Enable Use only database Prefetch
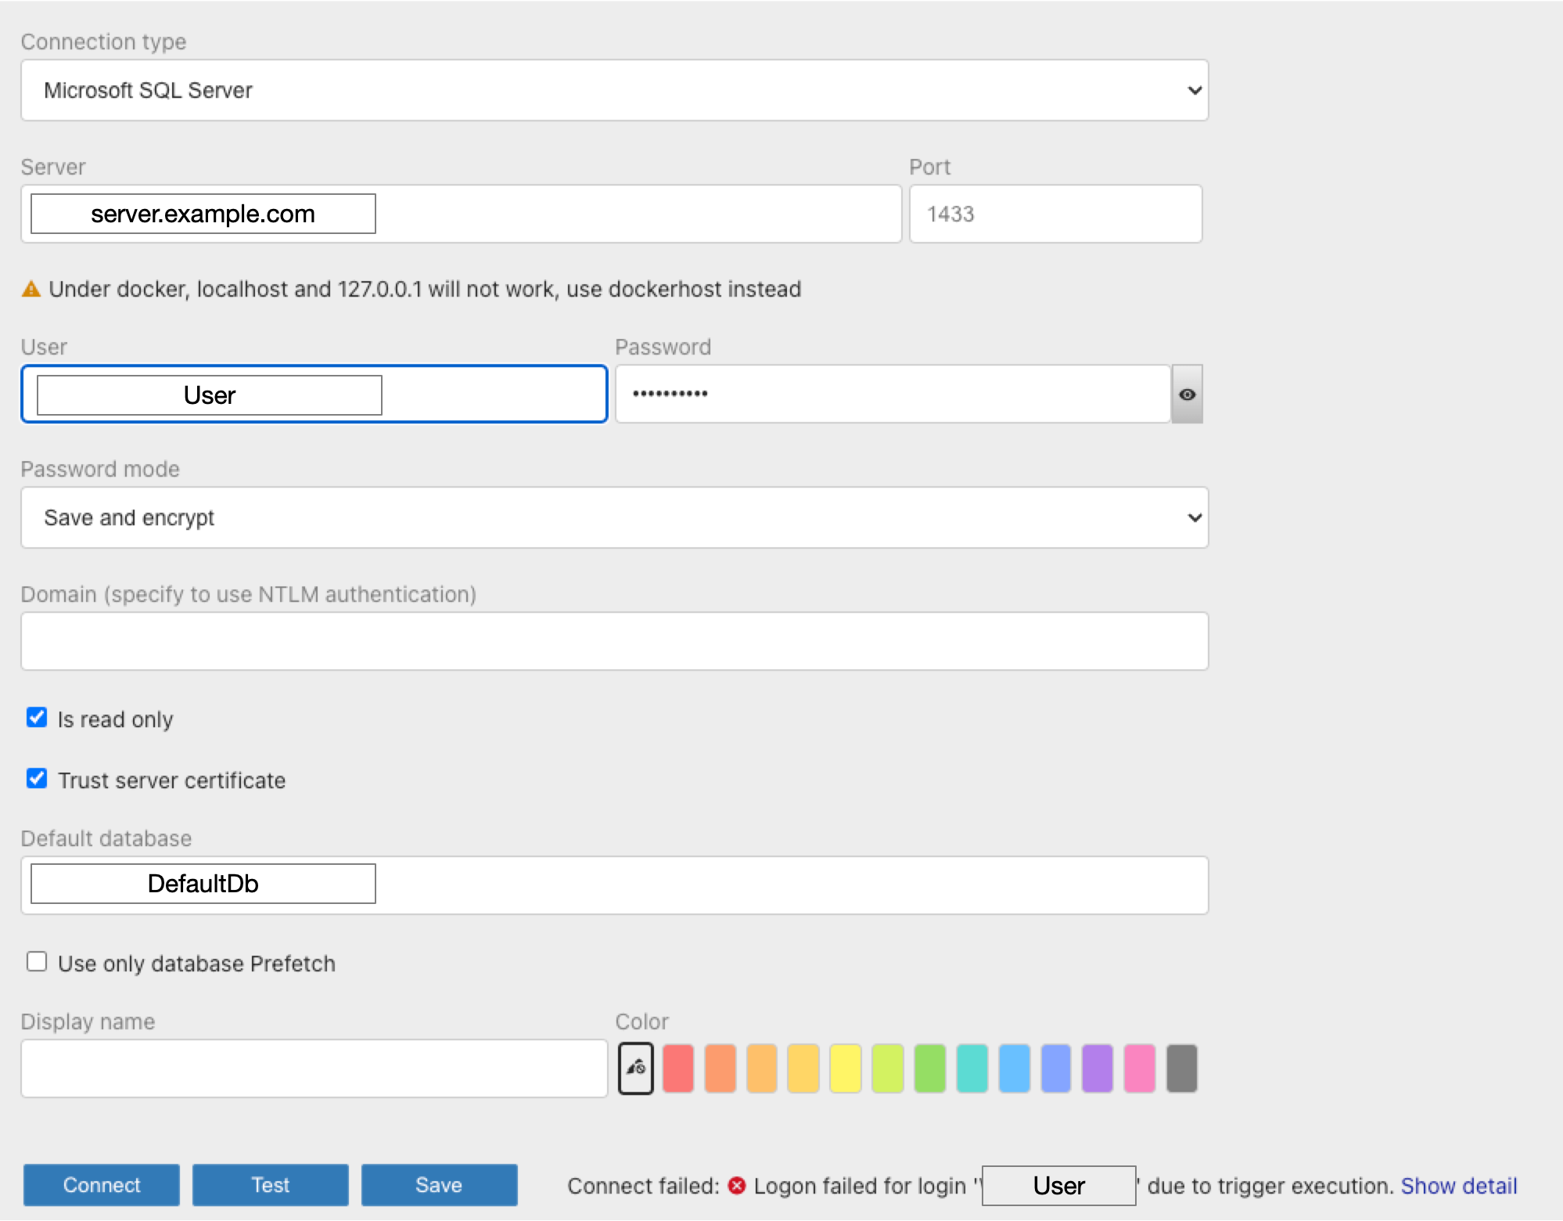Image resolution: width=1563 pixels, height=1221 pixels. pos(37,962)
